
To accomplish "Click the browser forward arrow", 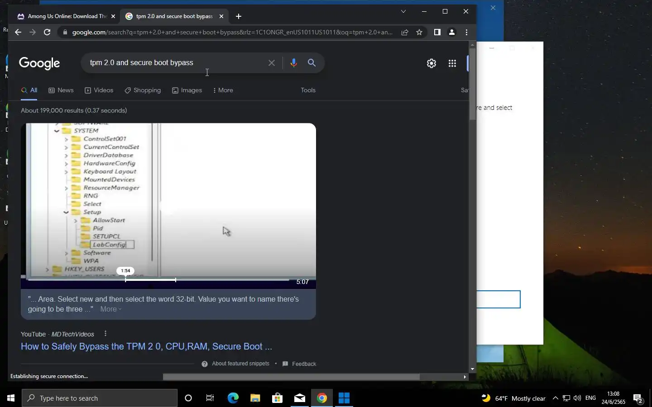I will 32,32.
